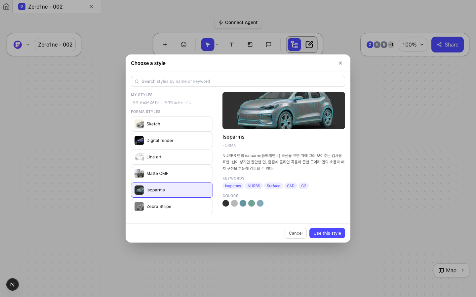The width and height of the screenshot is (476, 297).
Task: Click the CAD keyword tag
Action: [291, 186]
